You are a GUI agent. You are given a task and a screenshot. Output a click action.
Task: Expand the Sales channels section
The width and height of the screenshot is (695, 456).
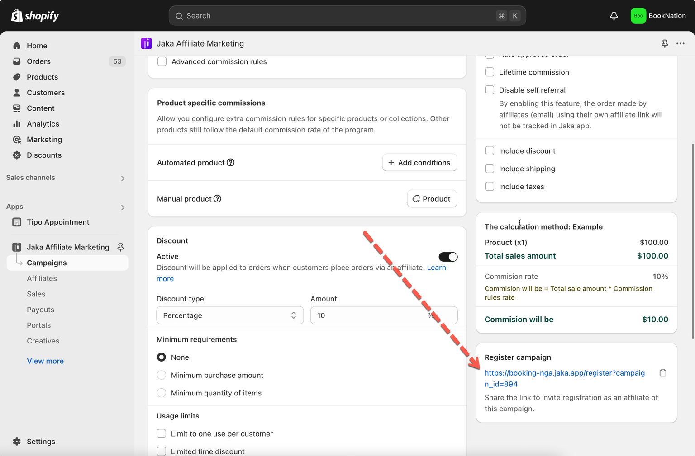pyautogui.click(x=123, y=178)
